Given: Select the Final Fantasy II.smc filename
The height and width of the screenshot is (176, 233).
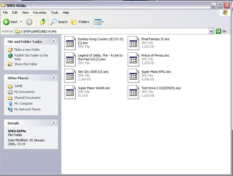Looking at the screenshot, I should pyautogui.click(x=156, y=39).
